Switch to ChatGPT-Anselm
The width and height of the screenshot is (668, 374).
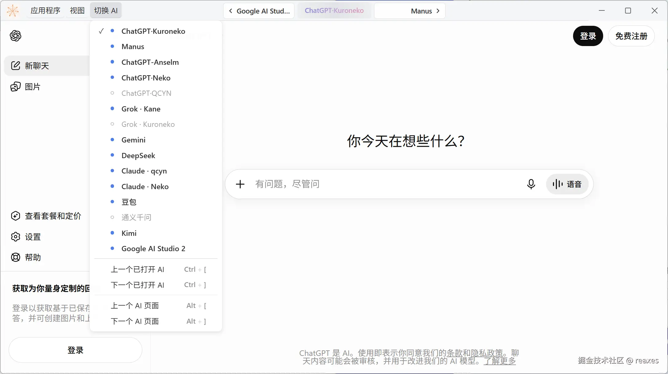pyautogui.click(x=156, y=62)
